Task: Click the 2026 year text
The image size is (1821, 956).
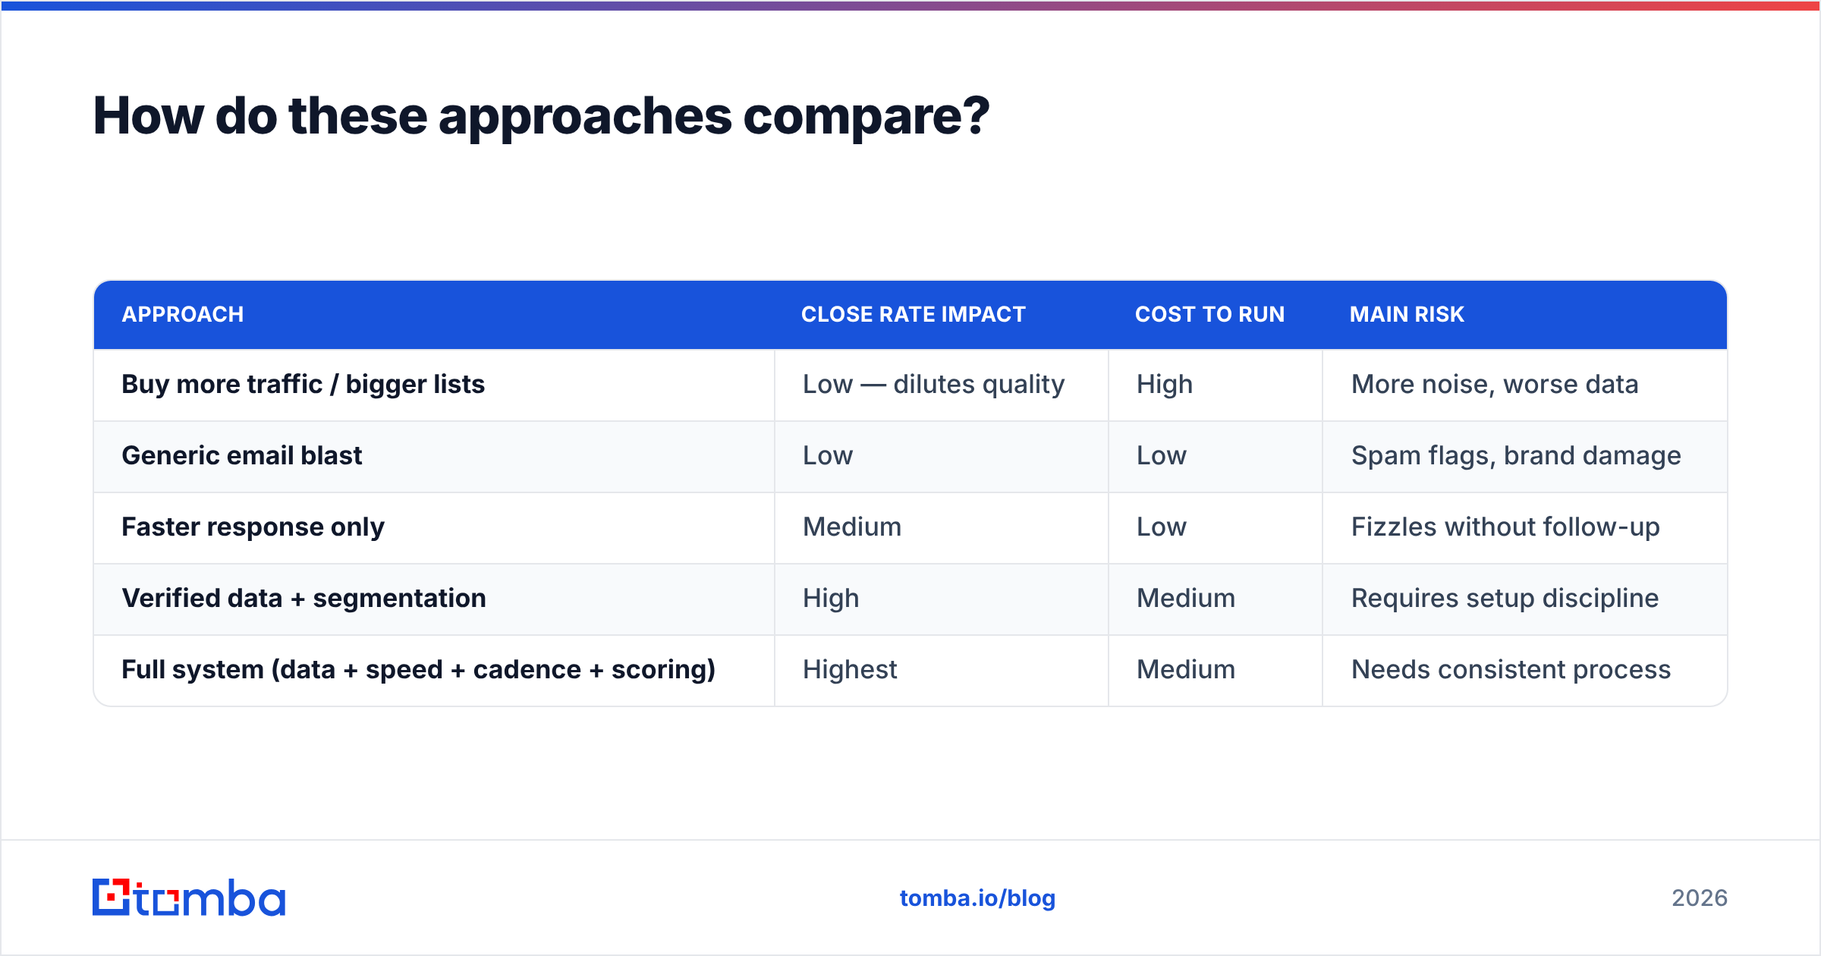Action: (1700, 898)
